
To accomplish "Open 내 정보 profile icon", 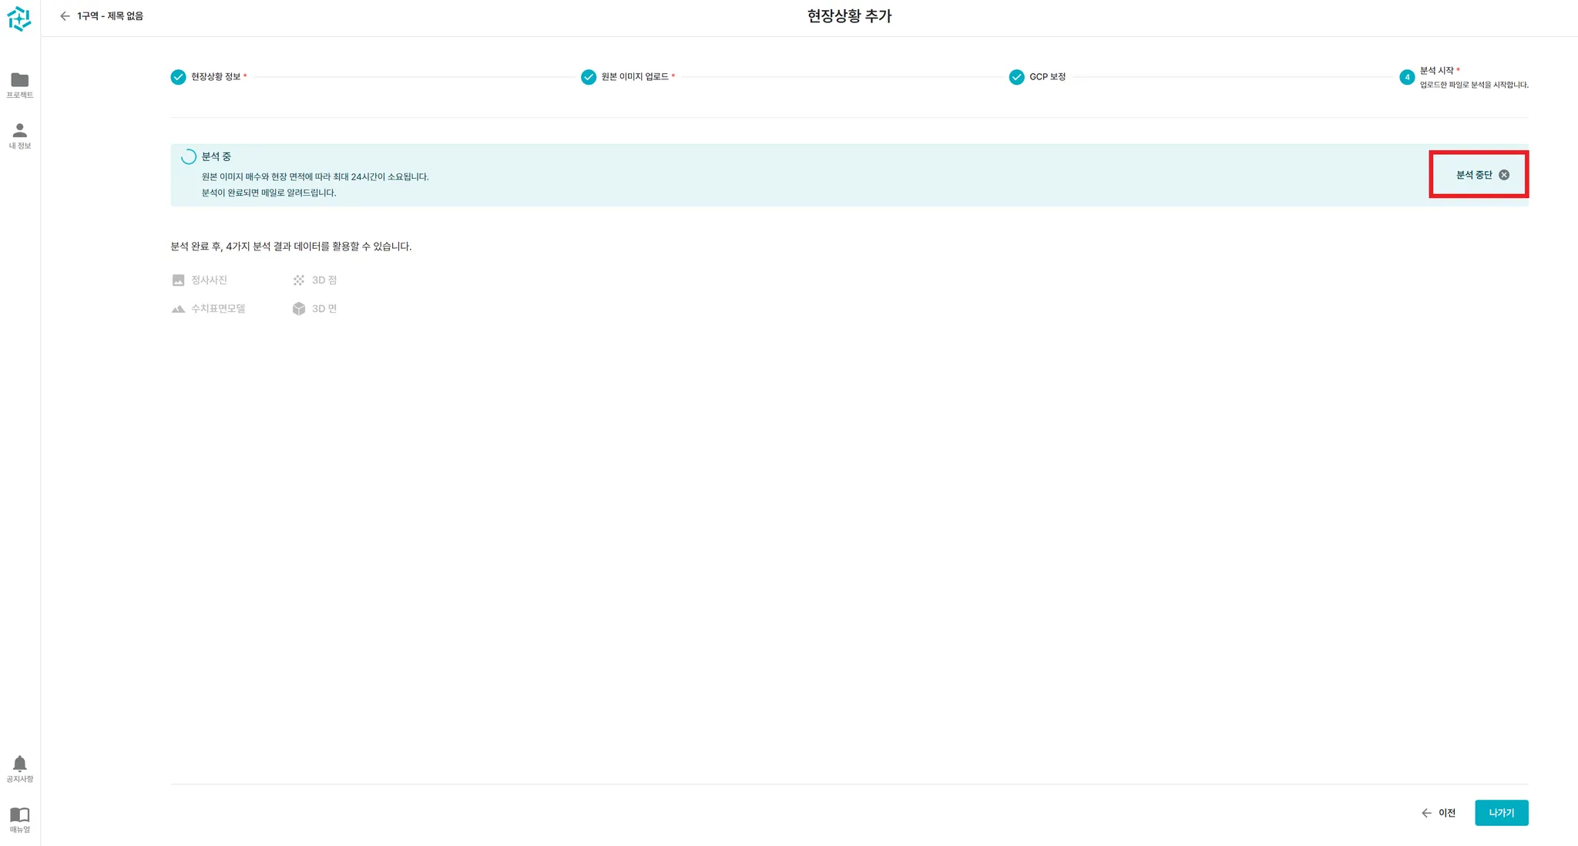I will pyautogui.click(x=20, y=130).
